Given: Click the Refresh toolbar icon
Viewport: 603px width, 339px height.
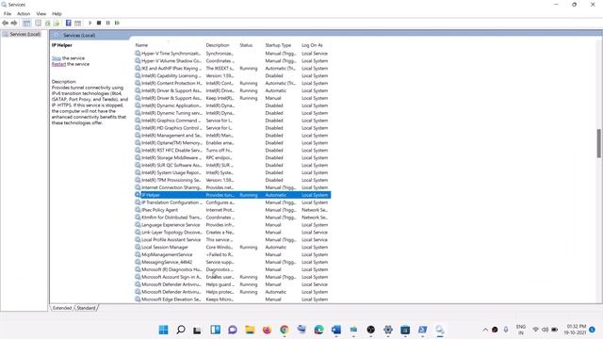Looking at the screenshot, I should (x=48, y=23).
